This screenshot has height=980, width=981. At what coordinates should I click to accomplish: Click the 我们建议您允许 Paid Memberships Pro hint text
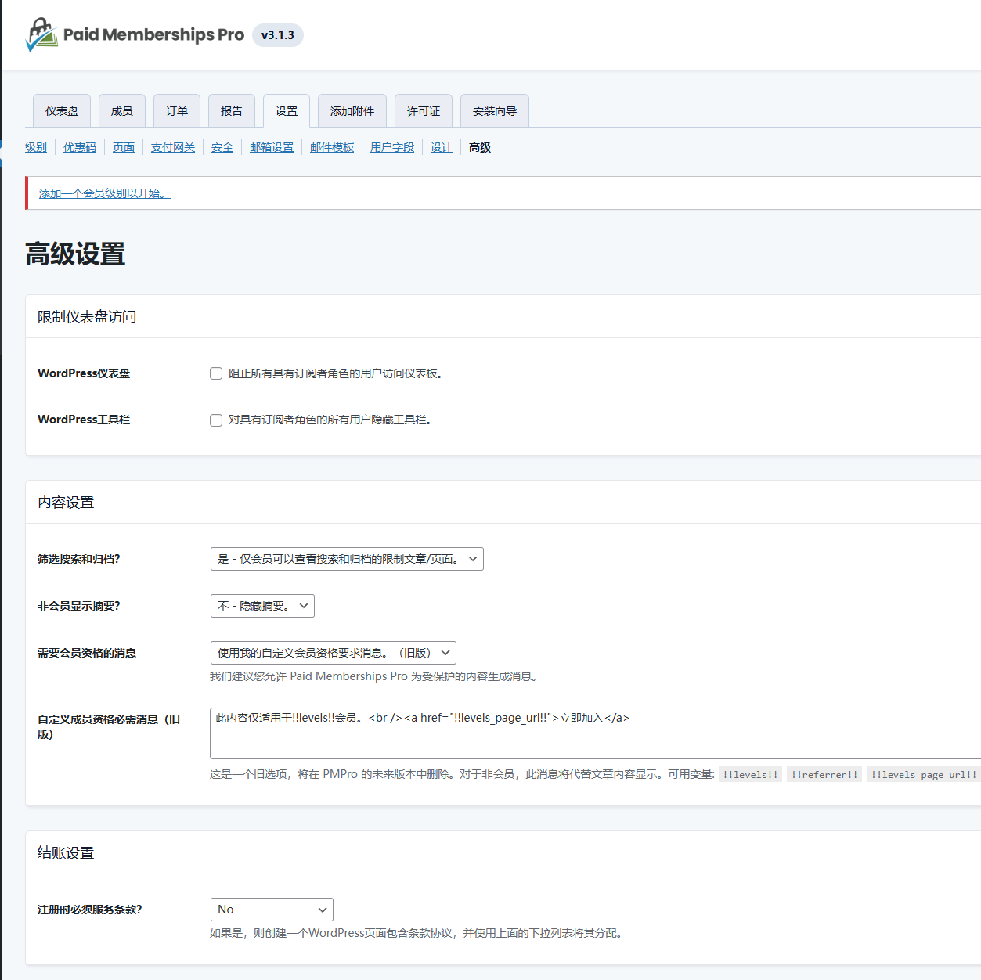tap(375, 676)
